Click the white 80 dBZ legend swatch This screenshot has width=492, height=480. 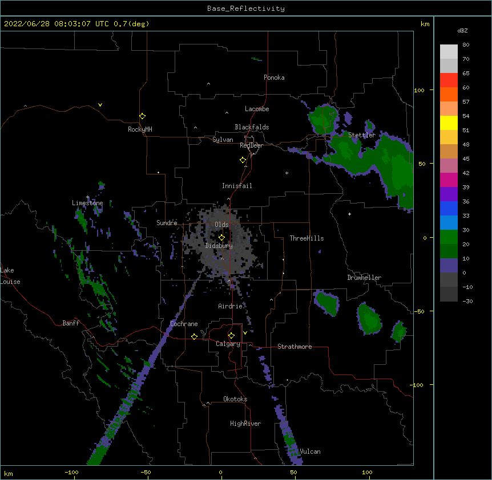449,51
